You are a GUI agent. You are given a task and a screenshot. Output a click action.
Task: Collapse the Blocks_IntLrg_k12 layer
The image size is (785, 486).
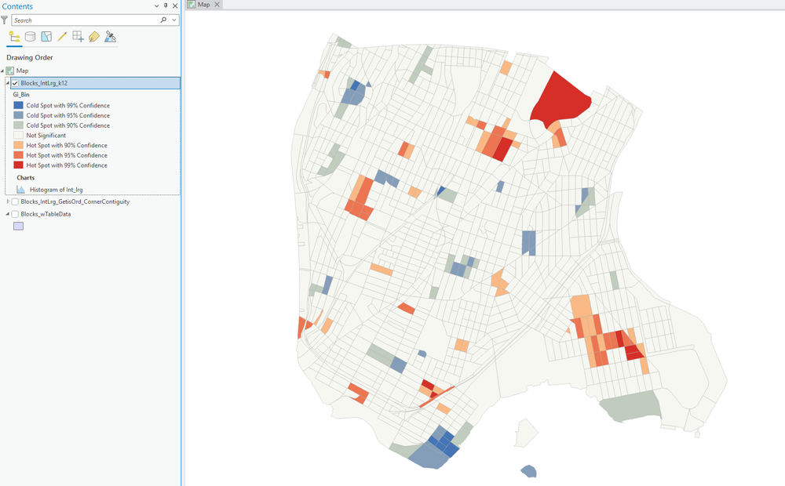tap(5, 82)
